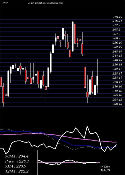Image resolution: width=125 pixels, height=175 pixels.
Task: Select the 264.2 axis value
Action: [x=116, y=34]
